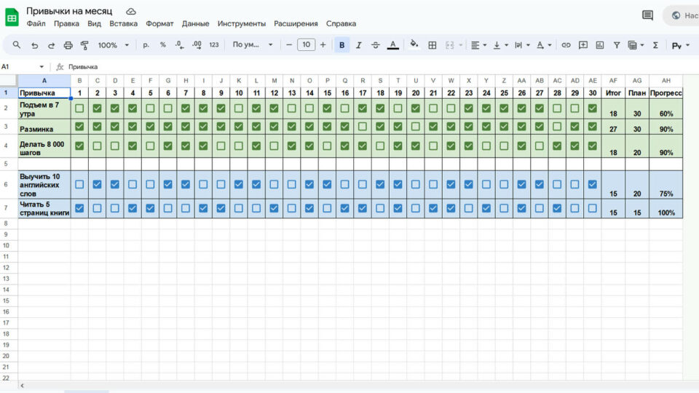Open the font family dropdown
This screenshot has height=393, width=699.
253,45
